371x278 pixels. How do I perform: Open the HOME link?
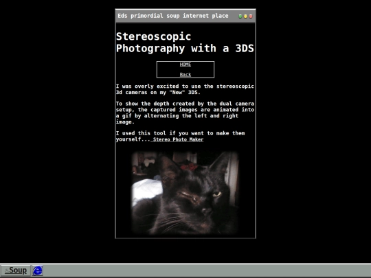click(185, 65)
